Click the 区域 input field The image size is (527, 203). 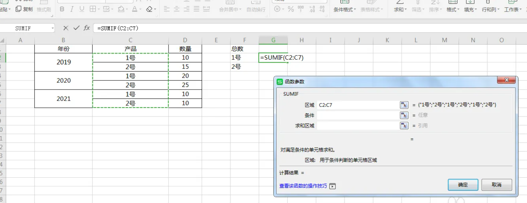pos(358,105)
